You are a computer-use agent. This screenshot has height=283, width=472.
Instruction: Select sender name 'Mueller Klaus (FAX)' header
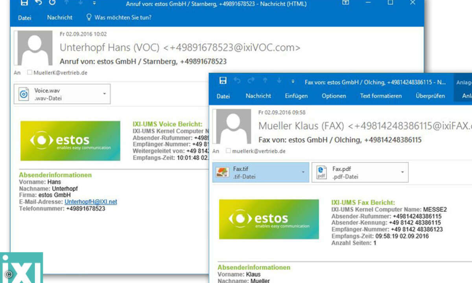click(x=301, y=126)
